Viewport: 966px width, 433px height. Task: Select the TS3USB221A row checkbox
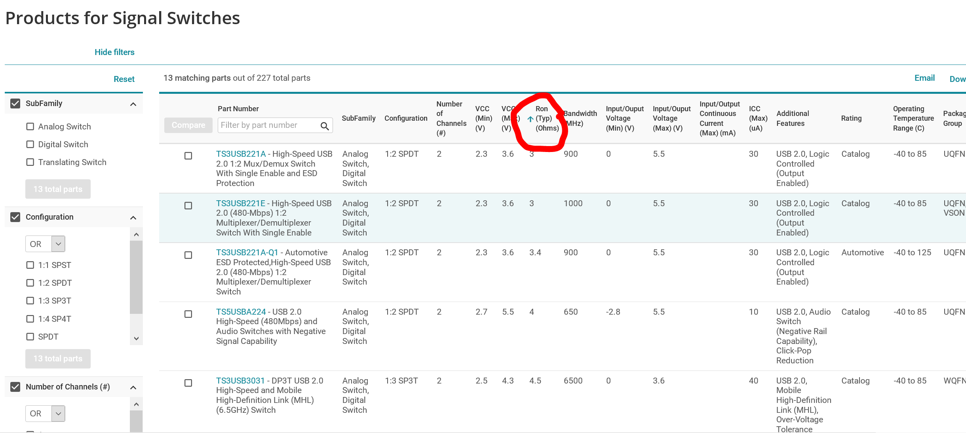188,156
